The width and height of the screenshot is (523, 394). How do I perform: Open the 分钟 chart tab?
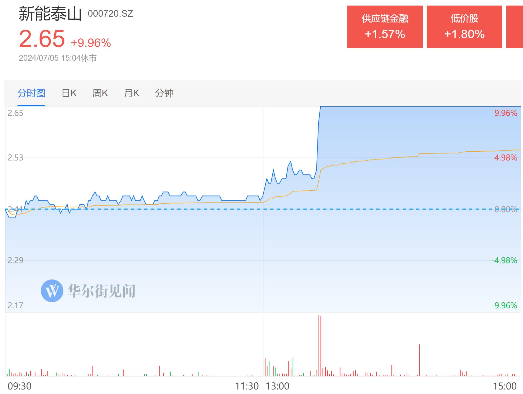(x=164, y=93)
